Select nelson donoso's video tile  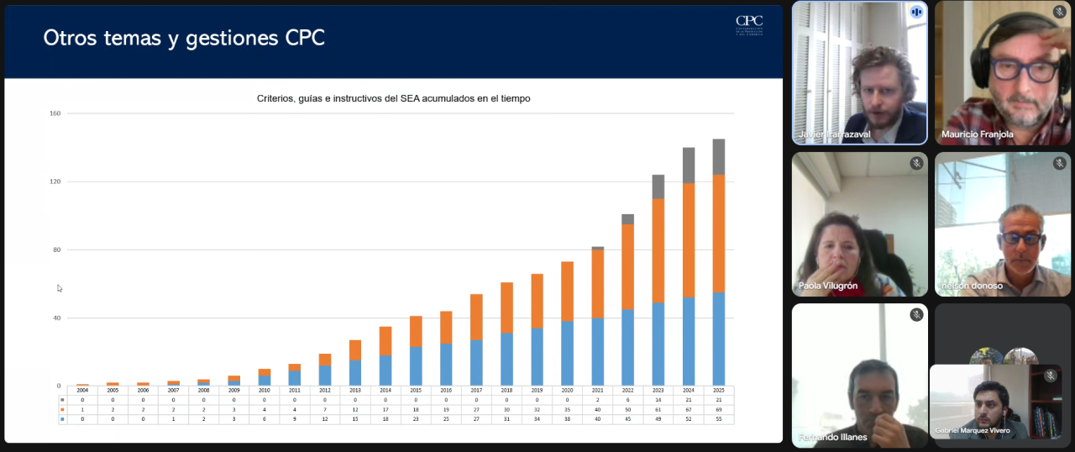1003,224
